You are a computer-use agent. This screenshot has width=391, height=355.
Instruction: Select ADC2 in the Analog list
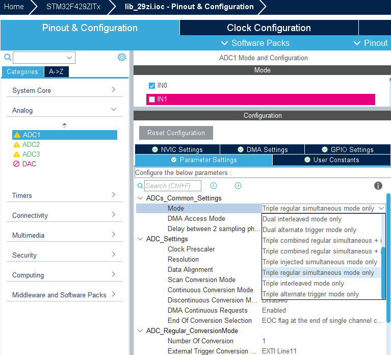(x=31, y=145)
